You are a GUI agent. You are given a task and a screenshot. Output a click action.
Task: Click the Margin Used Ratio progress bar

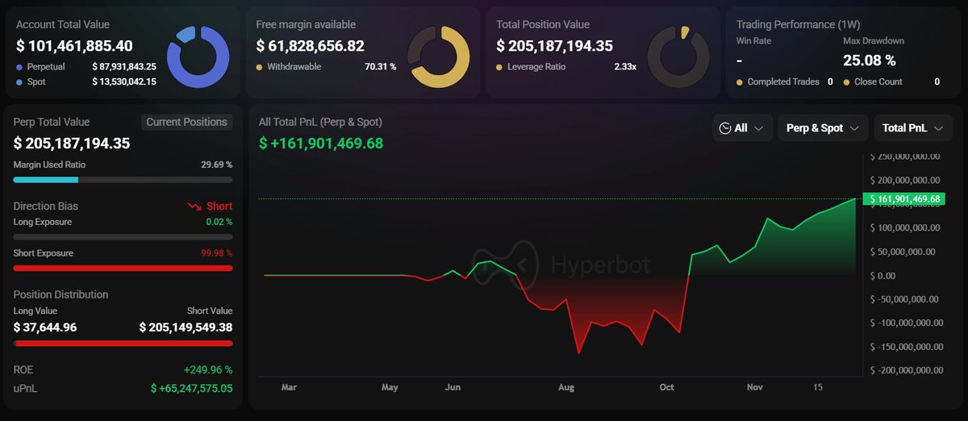point(123,179)
